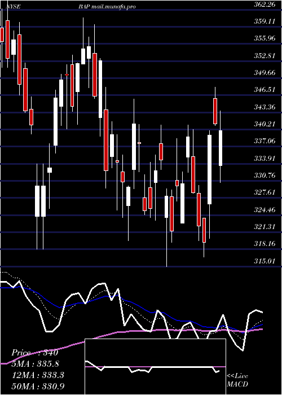The height and width of the screenshot is (395, 282).
Task: Click the last white candlestick on the right
Action: coord(221,148)
